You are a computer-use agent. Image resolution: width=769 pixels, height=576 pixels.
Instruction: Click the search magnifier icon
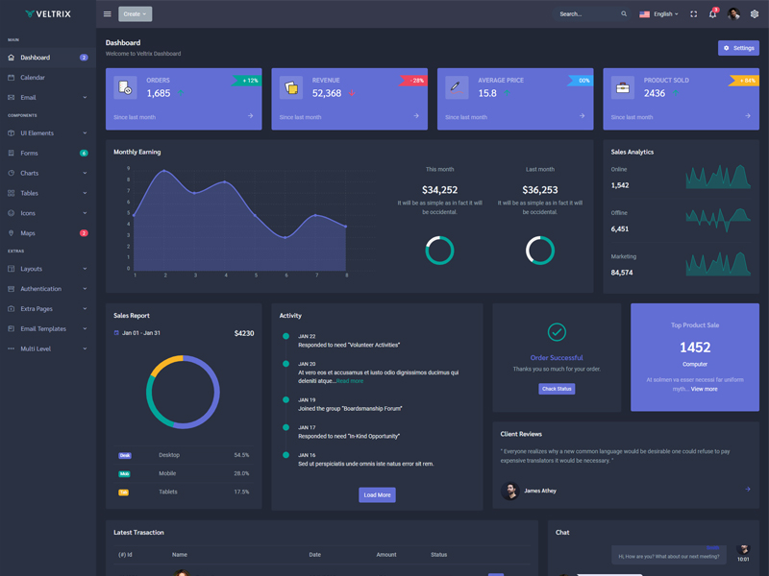[624, 14]
